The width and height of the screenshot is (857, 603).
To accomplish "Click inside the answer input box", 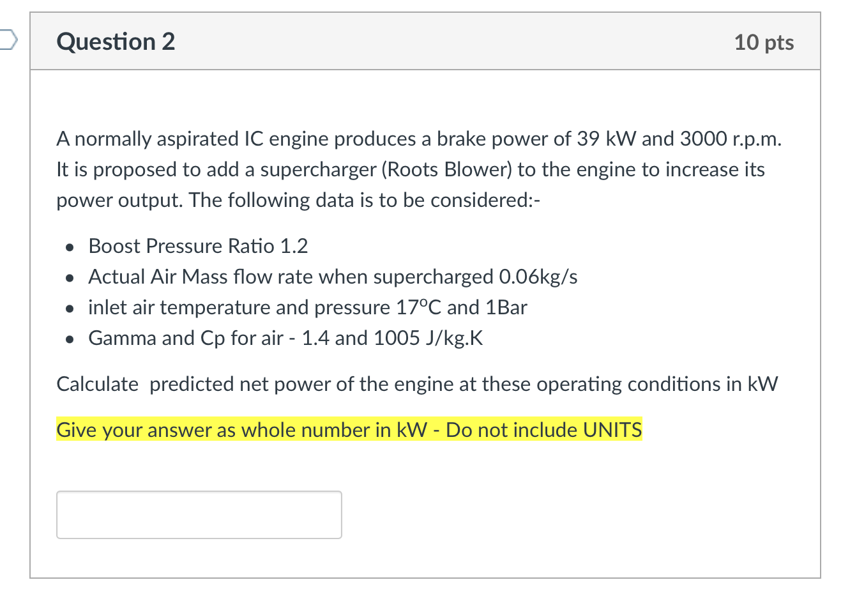I will click(x=198, y=514).
